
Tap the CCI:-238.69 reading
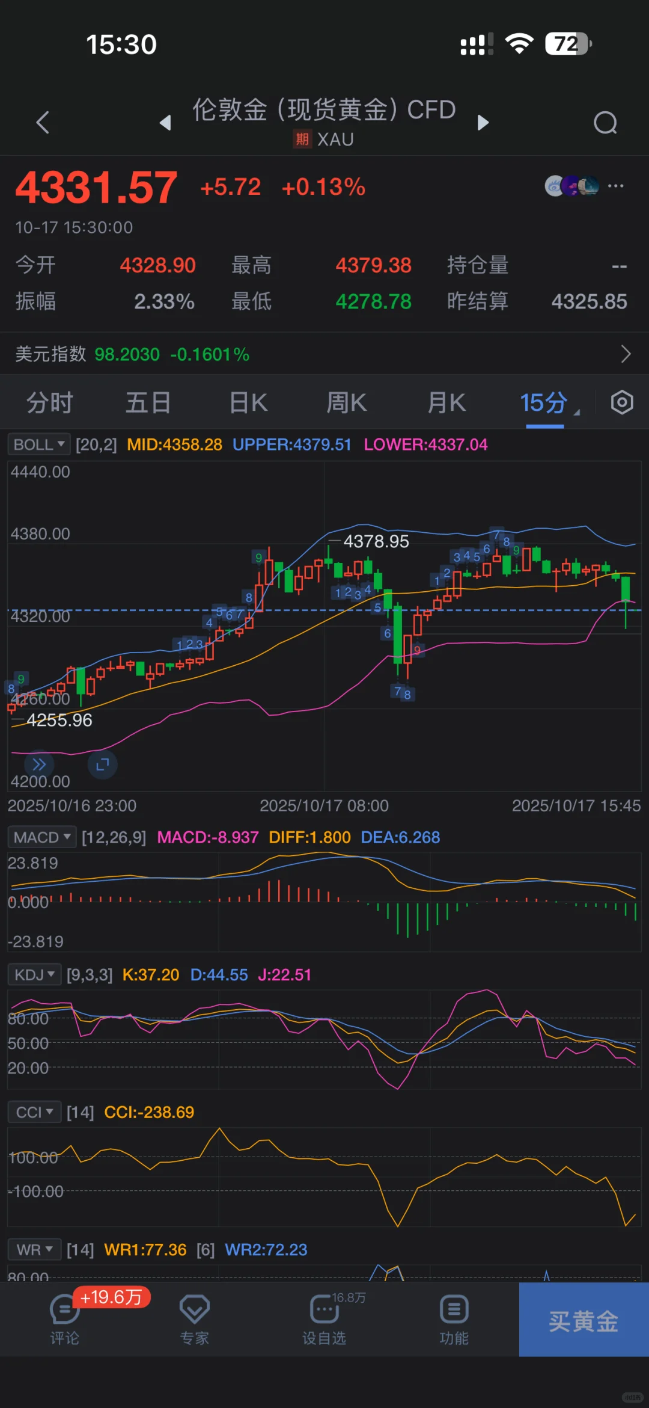point(149,1112)
